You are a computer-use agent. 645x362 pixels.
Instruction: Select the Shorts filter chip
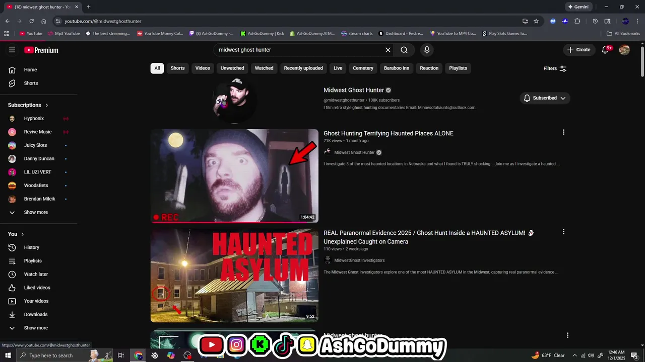(177, 68)
